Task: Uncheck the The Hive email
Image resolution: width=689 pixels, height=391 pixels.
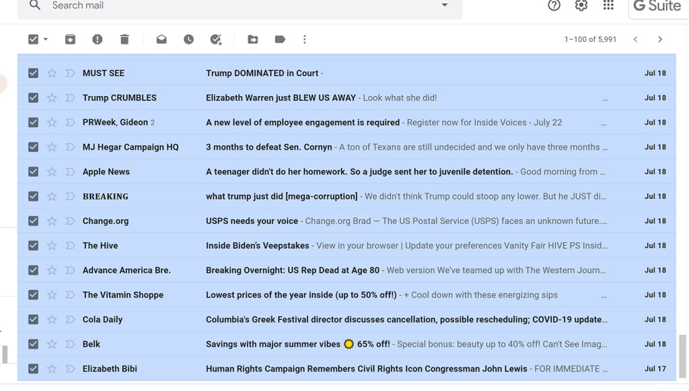Action: pos(34,245)
